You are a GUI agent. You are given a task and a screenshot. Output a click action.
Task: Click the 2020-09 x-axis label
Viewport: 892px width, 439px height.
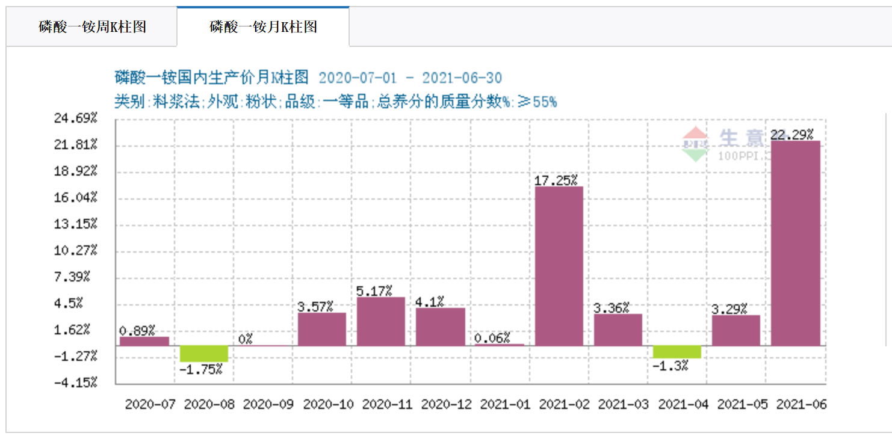[268, 404]
